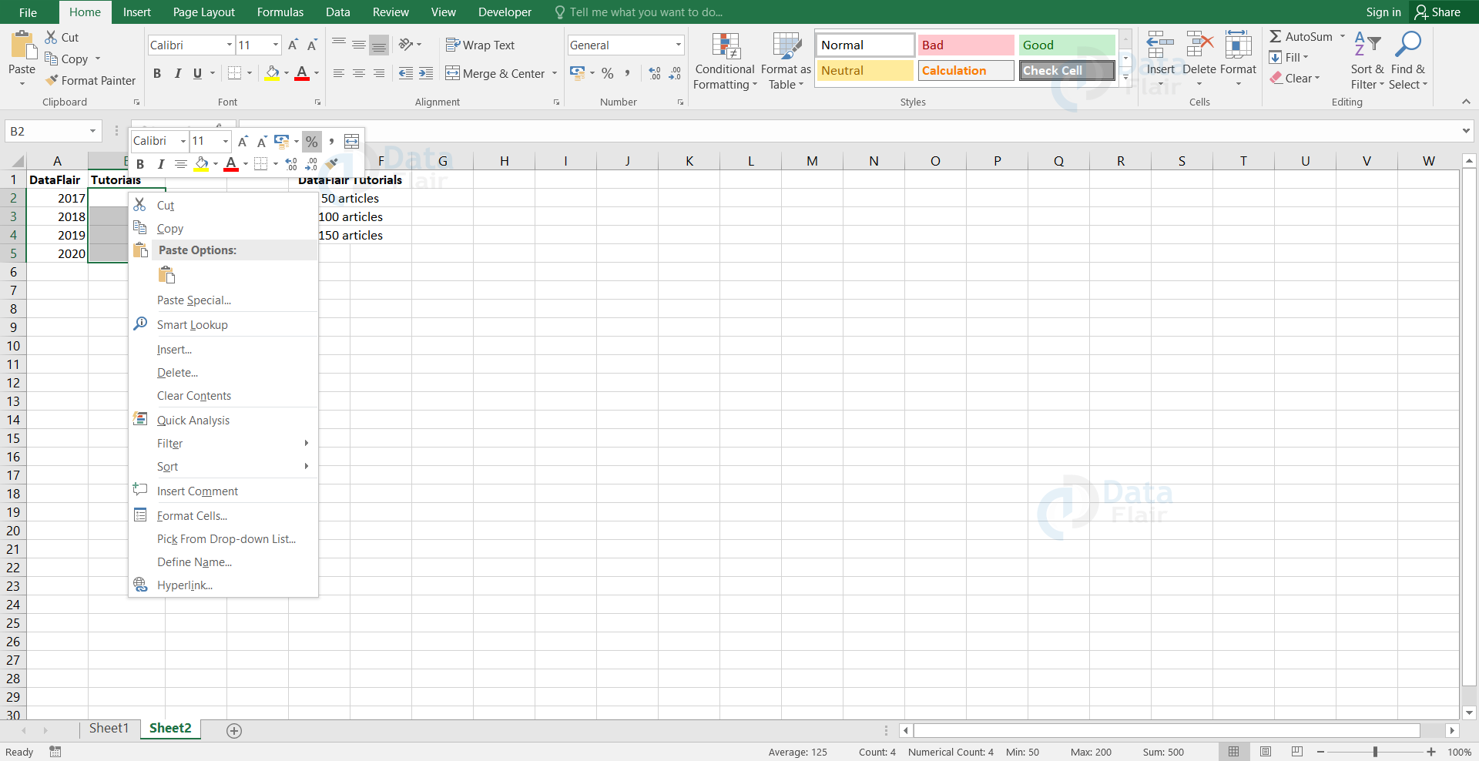Toggle bottom align in ribbon
Viewport: 1479px width, 761px height.
click(379, 45)
